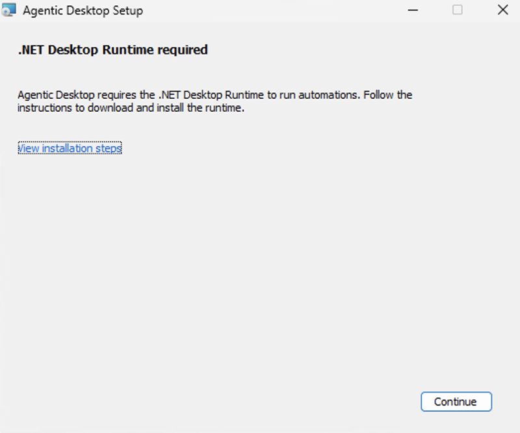
Task: Open the View installation steps link
Action: point(70,148)
